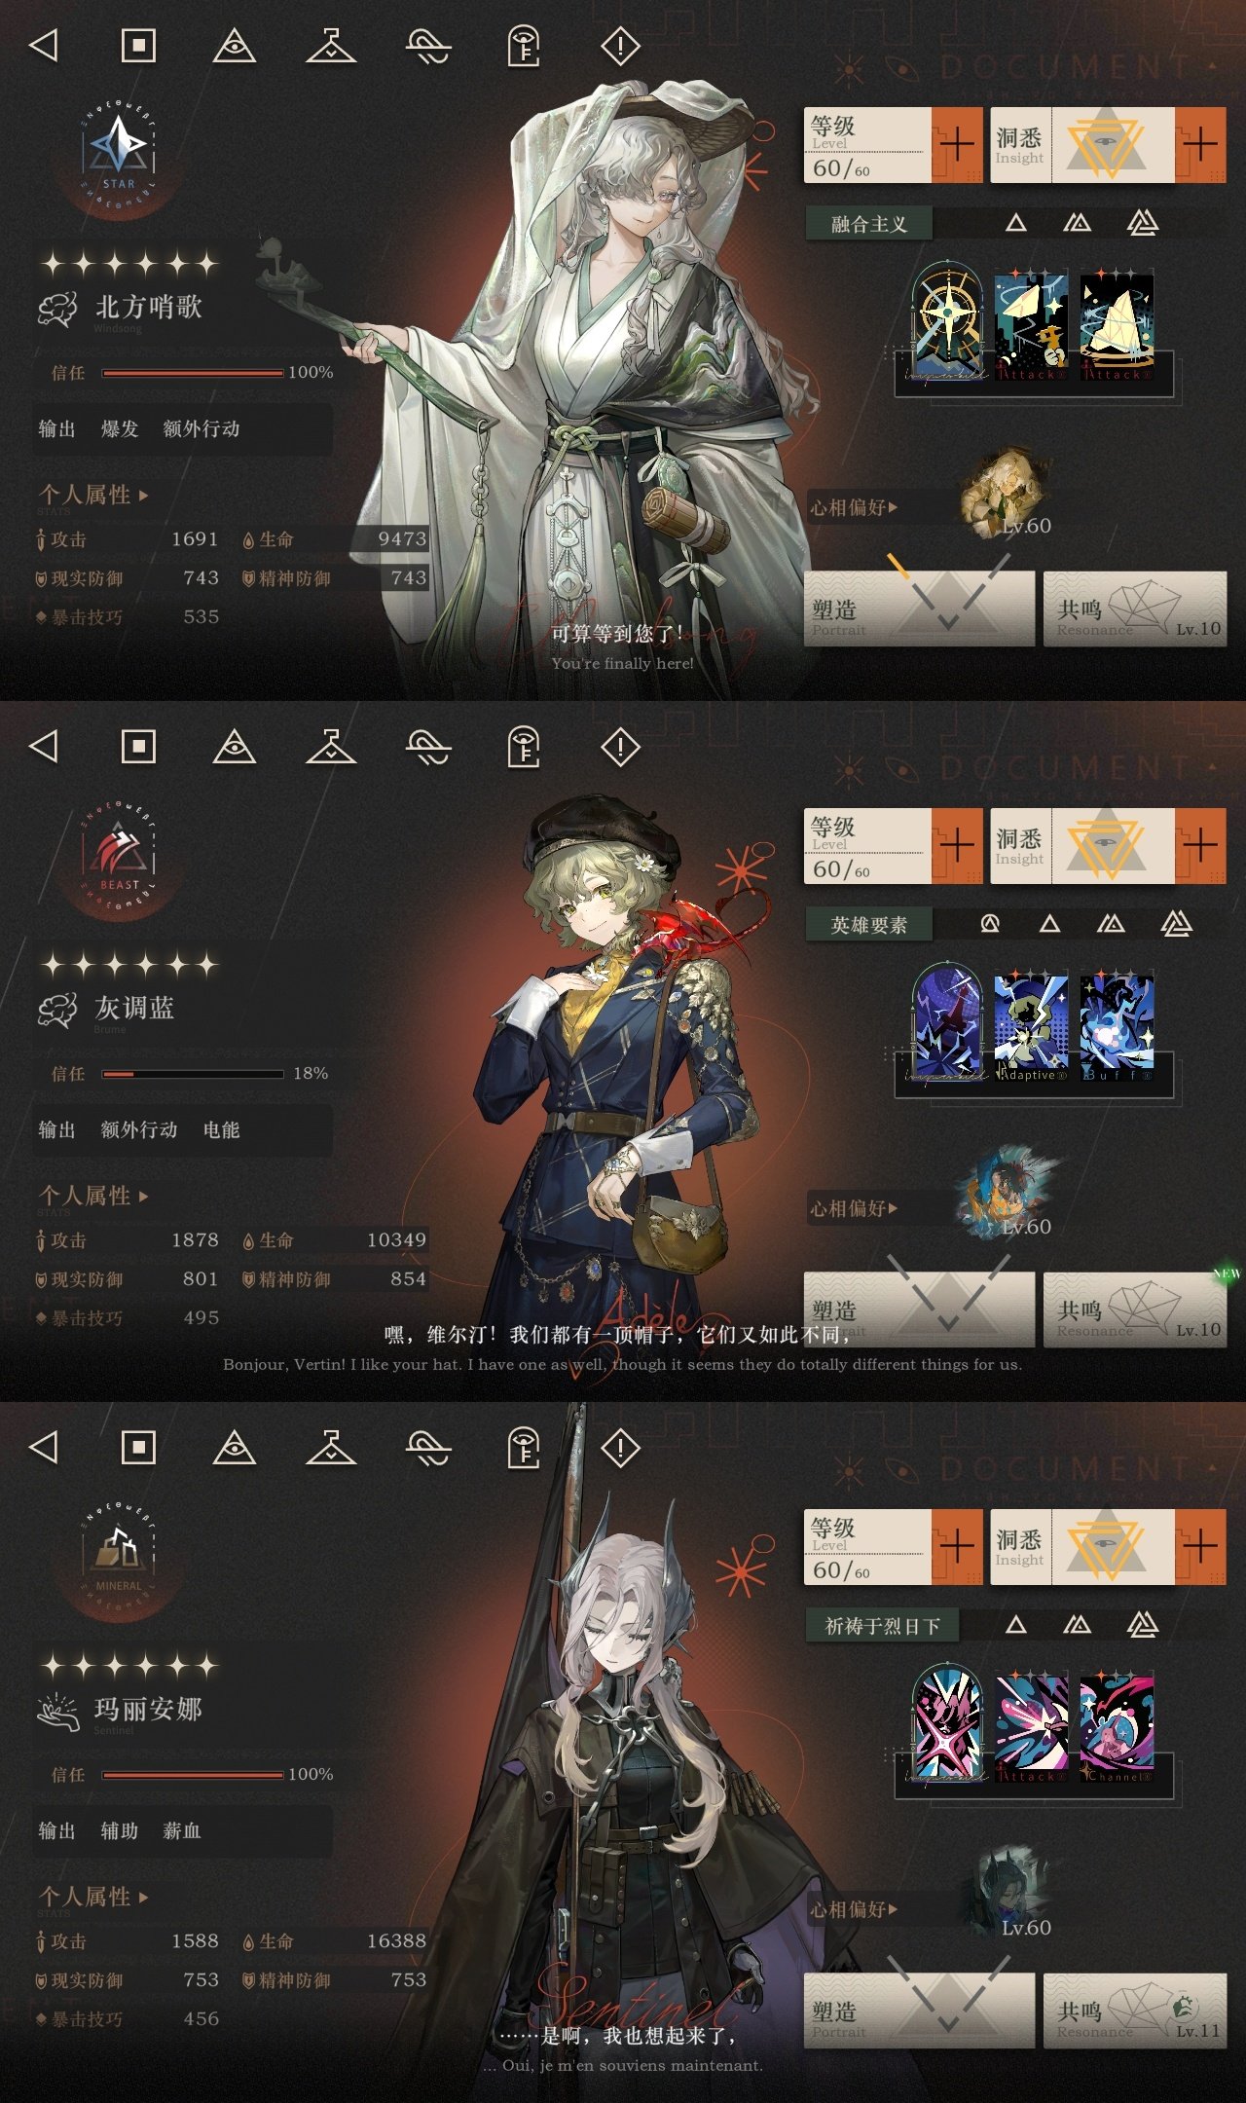
Task: Select the 祈祷于烈日下 tab
Action: point(882,1626)
